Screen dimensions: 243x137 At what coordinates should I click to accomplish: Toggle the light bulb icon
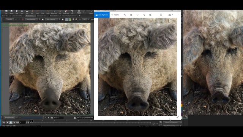[x=73, y=19]
